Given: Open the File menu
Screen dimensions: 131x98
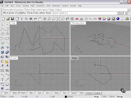Looking at the screenshot, I should click(2, 6).
